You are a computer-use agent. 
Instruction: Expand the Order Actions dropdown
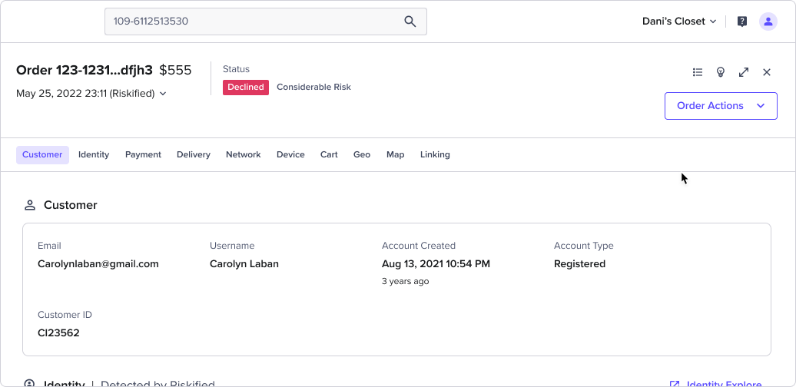pos(721,106)
